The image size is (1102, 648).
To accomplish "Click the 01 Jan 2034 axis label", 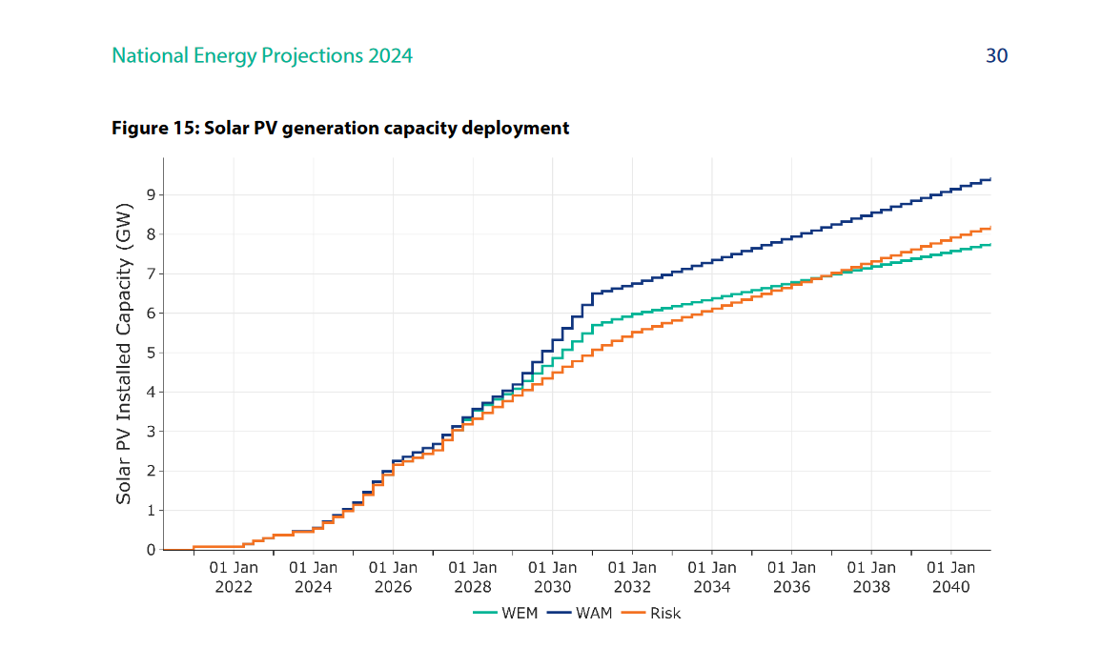I will tap(712, 577).
